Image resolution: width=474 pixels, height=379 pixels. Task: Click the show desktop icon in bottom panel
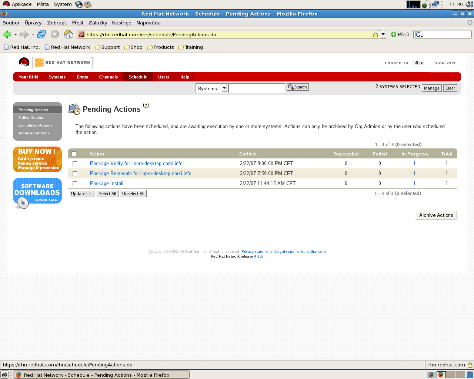[x=4, y=375]
